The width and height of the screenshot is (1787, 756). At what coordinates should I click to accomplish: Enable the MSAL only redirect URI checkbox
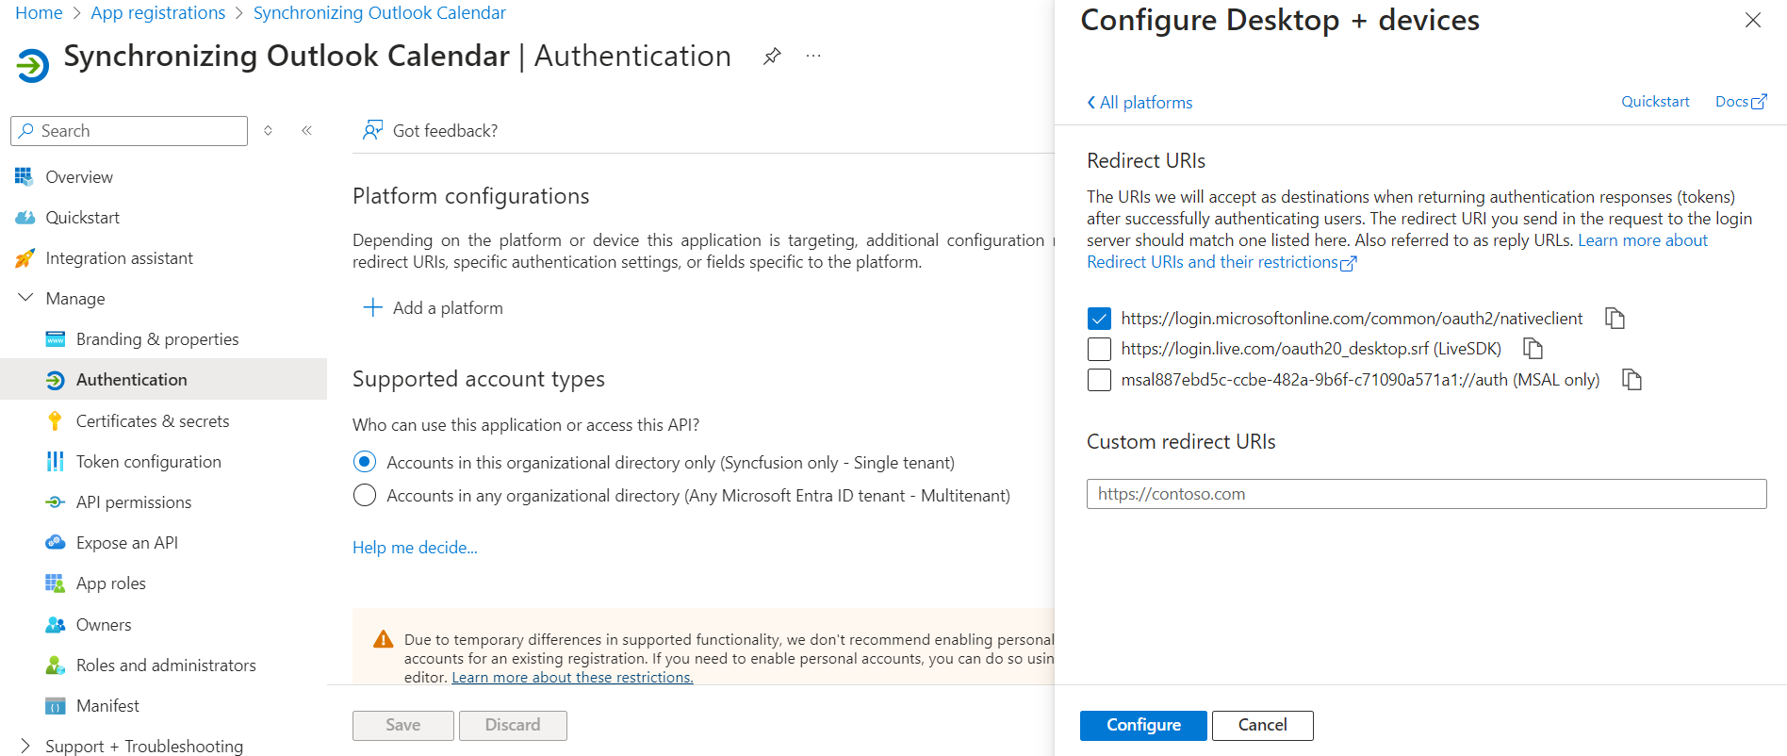coord(1099,380)
